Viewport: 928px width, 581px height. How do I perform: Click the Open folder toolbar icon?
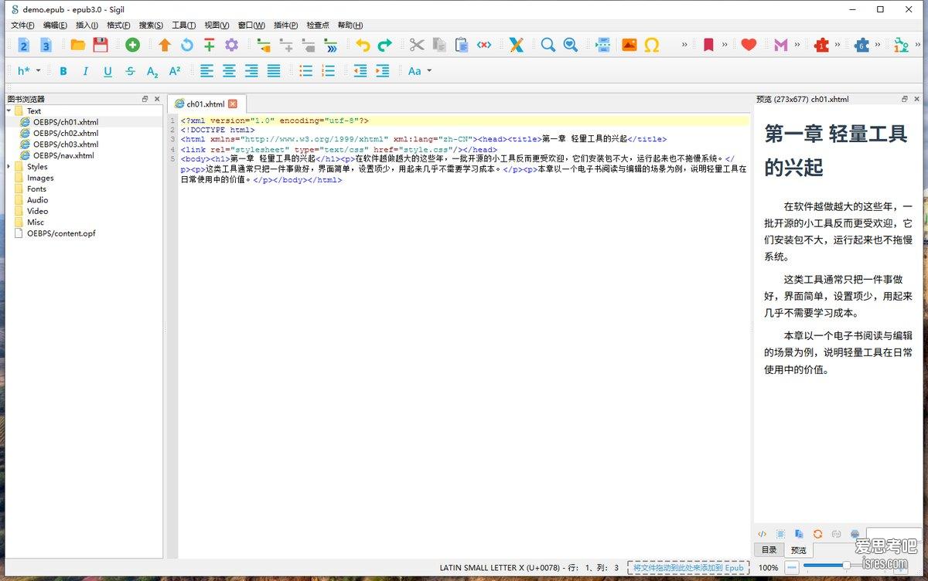[x=78, y=45]
